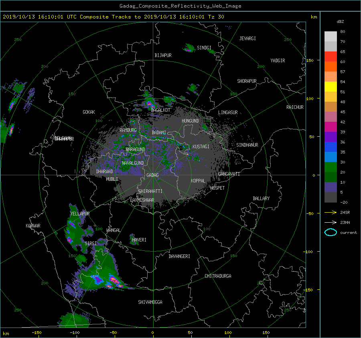Click the blue 35-36 dBZ legend swatch
Viewport: 361px width, 338px height.
tap(331, 147)
